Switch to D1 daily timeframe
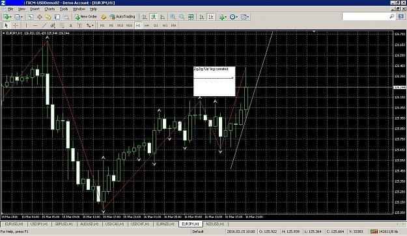Screen dimensions: 407x236 coord(156,25)
